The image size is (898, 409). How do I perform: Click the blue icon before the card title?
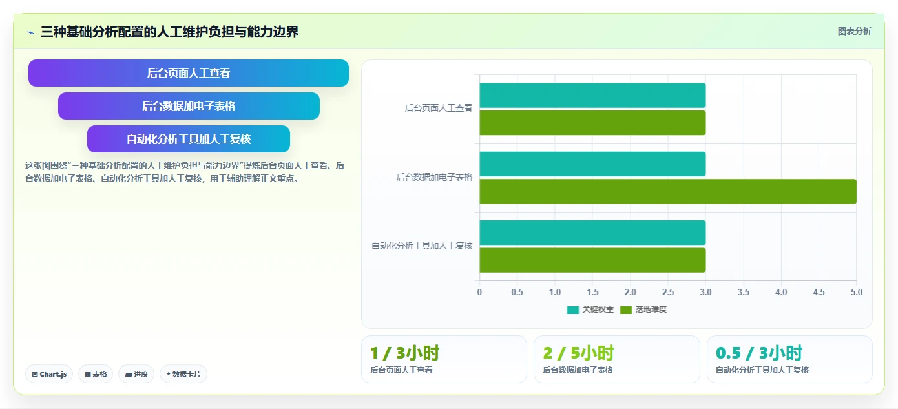(30, 32)
